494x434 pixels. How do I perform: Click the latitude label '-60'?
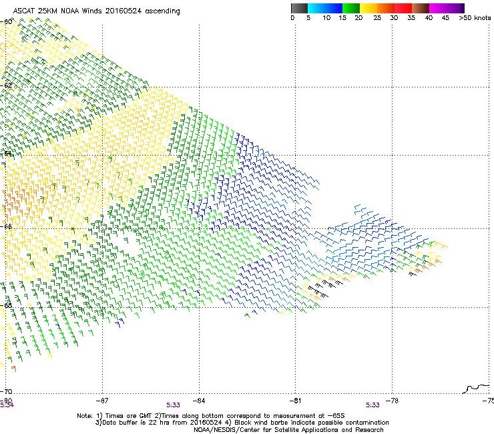7,22
